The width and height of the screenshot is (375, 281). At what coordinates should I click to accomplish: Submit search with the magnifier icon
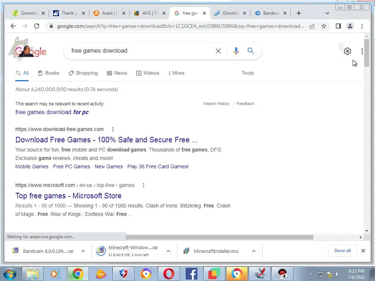[x=250, y=50]
